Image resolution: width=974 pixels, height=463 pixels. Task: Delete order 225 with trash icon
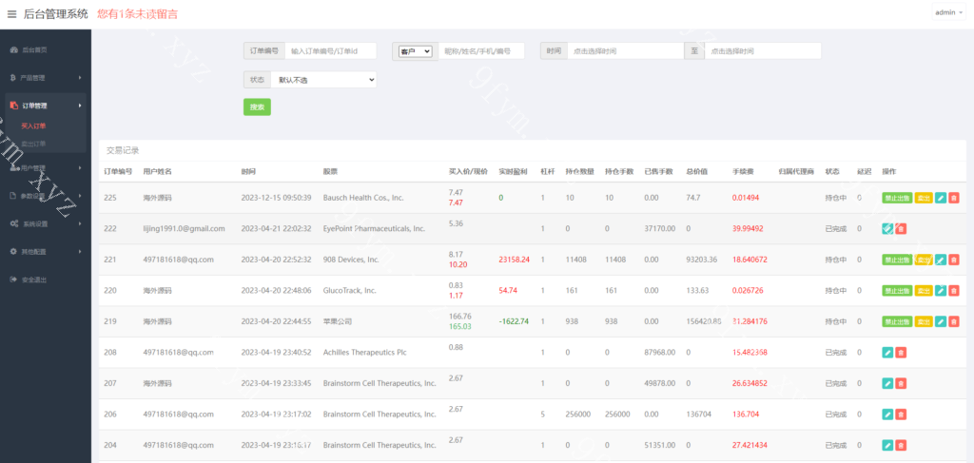click(x=954, y=198)
